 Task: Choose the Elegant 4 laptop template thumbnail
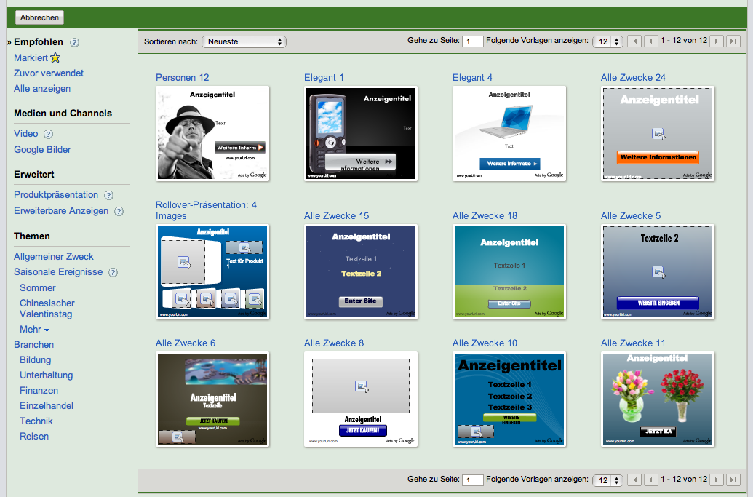[509, 133]
